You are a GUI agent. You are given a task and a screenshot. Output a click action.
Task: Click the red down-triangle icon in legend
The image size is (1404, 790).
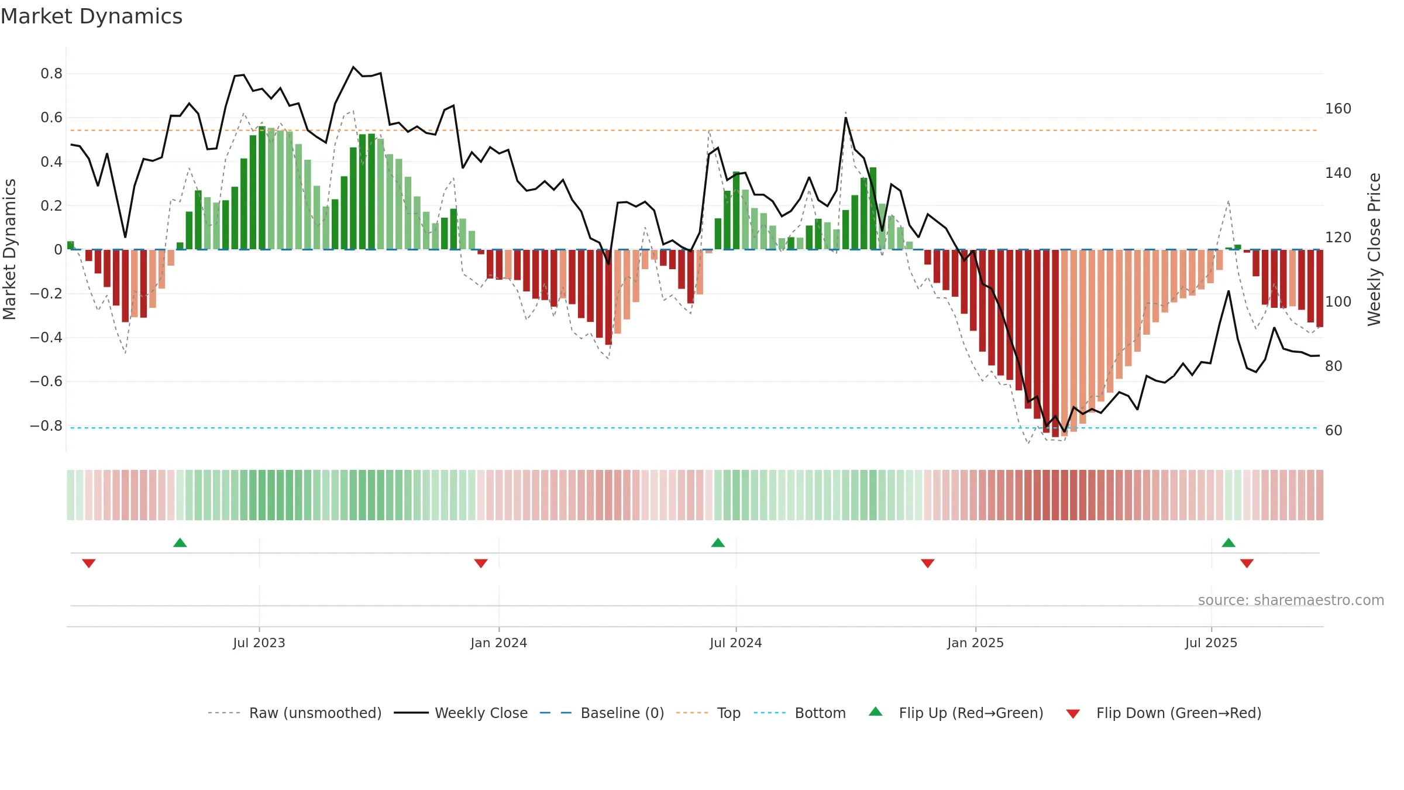pos(1073,714)
